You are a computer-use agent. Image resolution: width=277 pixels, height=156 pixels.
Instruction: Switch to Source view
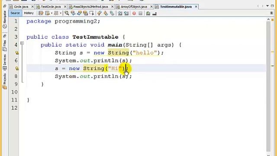(15, 13)
